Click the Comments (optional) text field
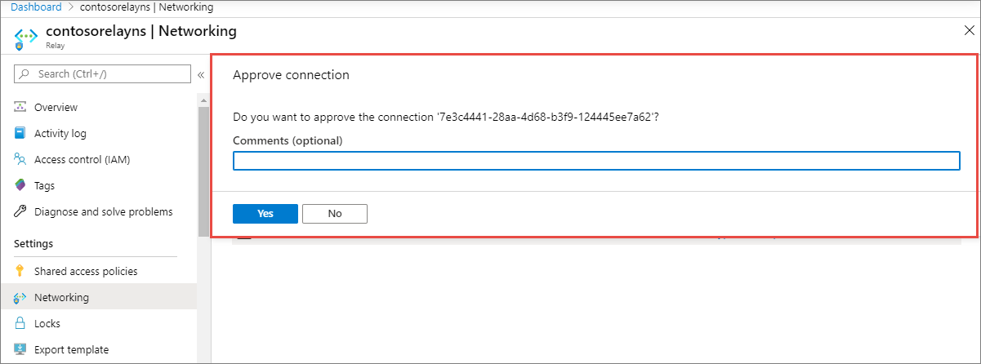Image resolution: width=981 pixels, height=364 pixels. pyautogui.click(x=596, y=161)
